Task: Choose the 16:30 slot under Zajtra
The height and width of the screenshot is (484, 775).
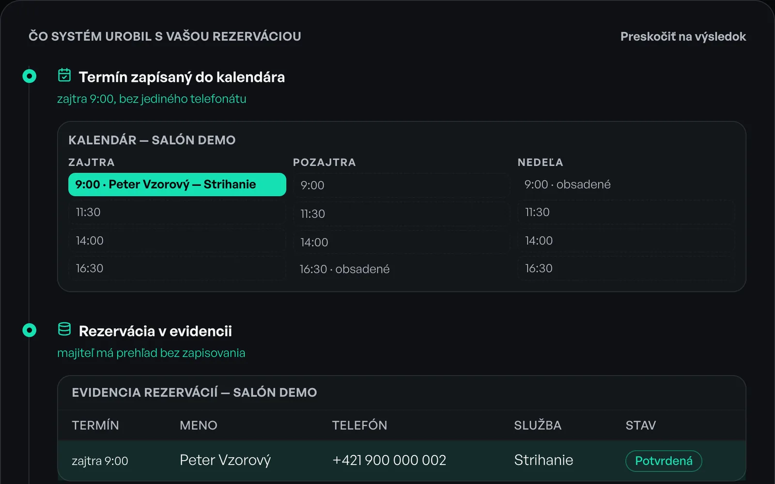Action: click(177, 268)
